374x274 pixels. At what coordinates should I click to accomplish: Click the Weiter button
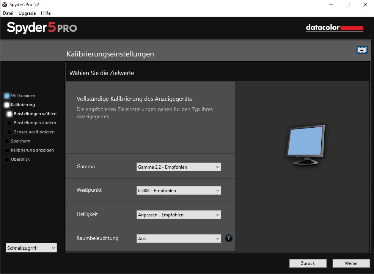(351, 263)
